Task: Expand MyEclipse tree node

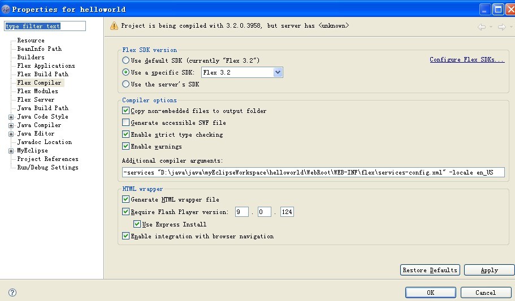Action: 11,151
